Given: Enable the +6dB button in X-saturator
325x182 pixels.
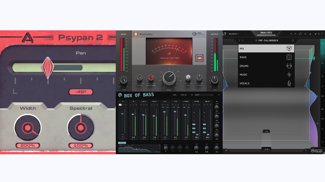Looking at the screenshot, I should pyautogui.click(x=199, y=58).
